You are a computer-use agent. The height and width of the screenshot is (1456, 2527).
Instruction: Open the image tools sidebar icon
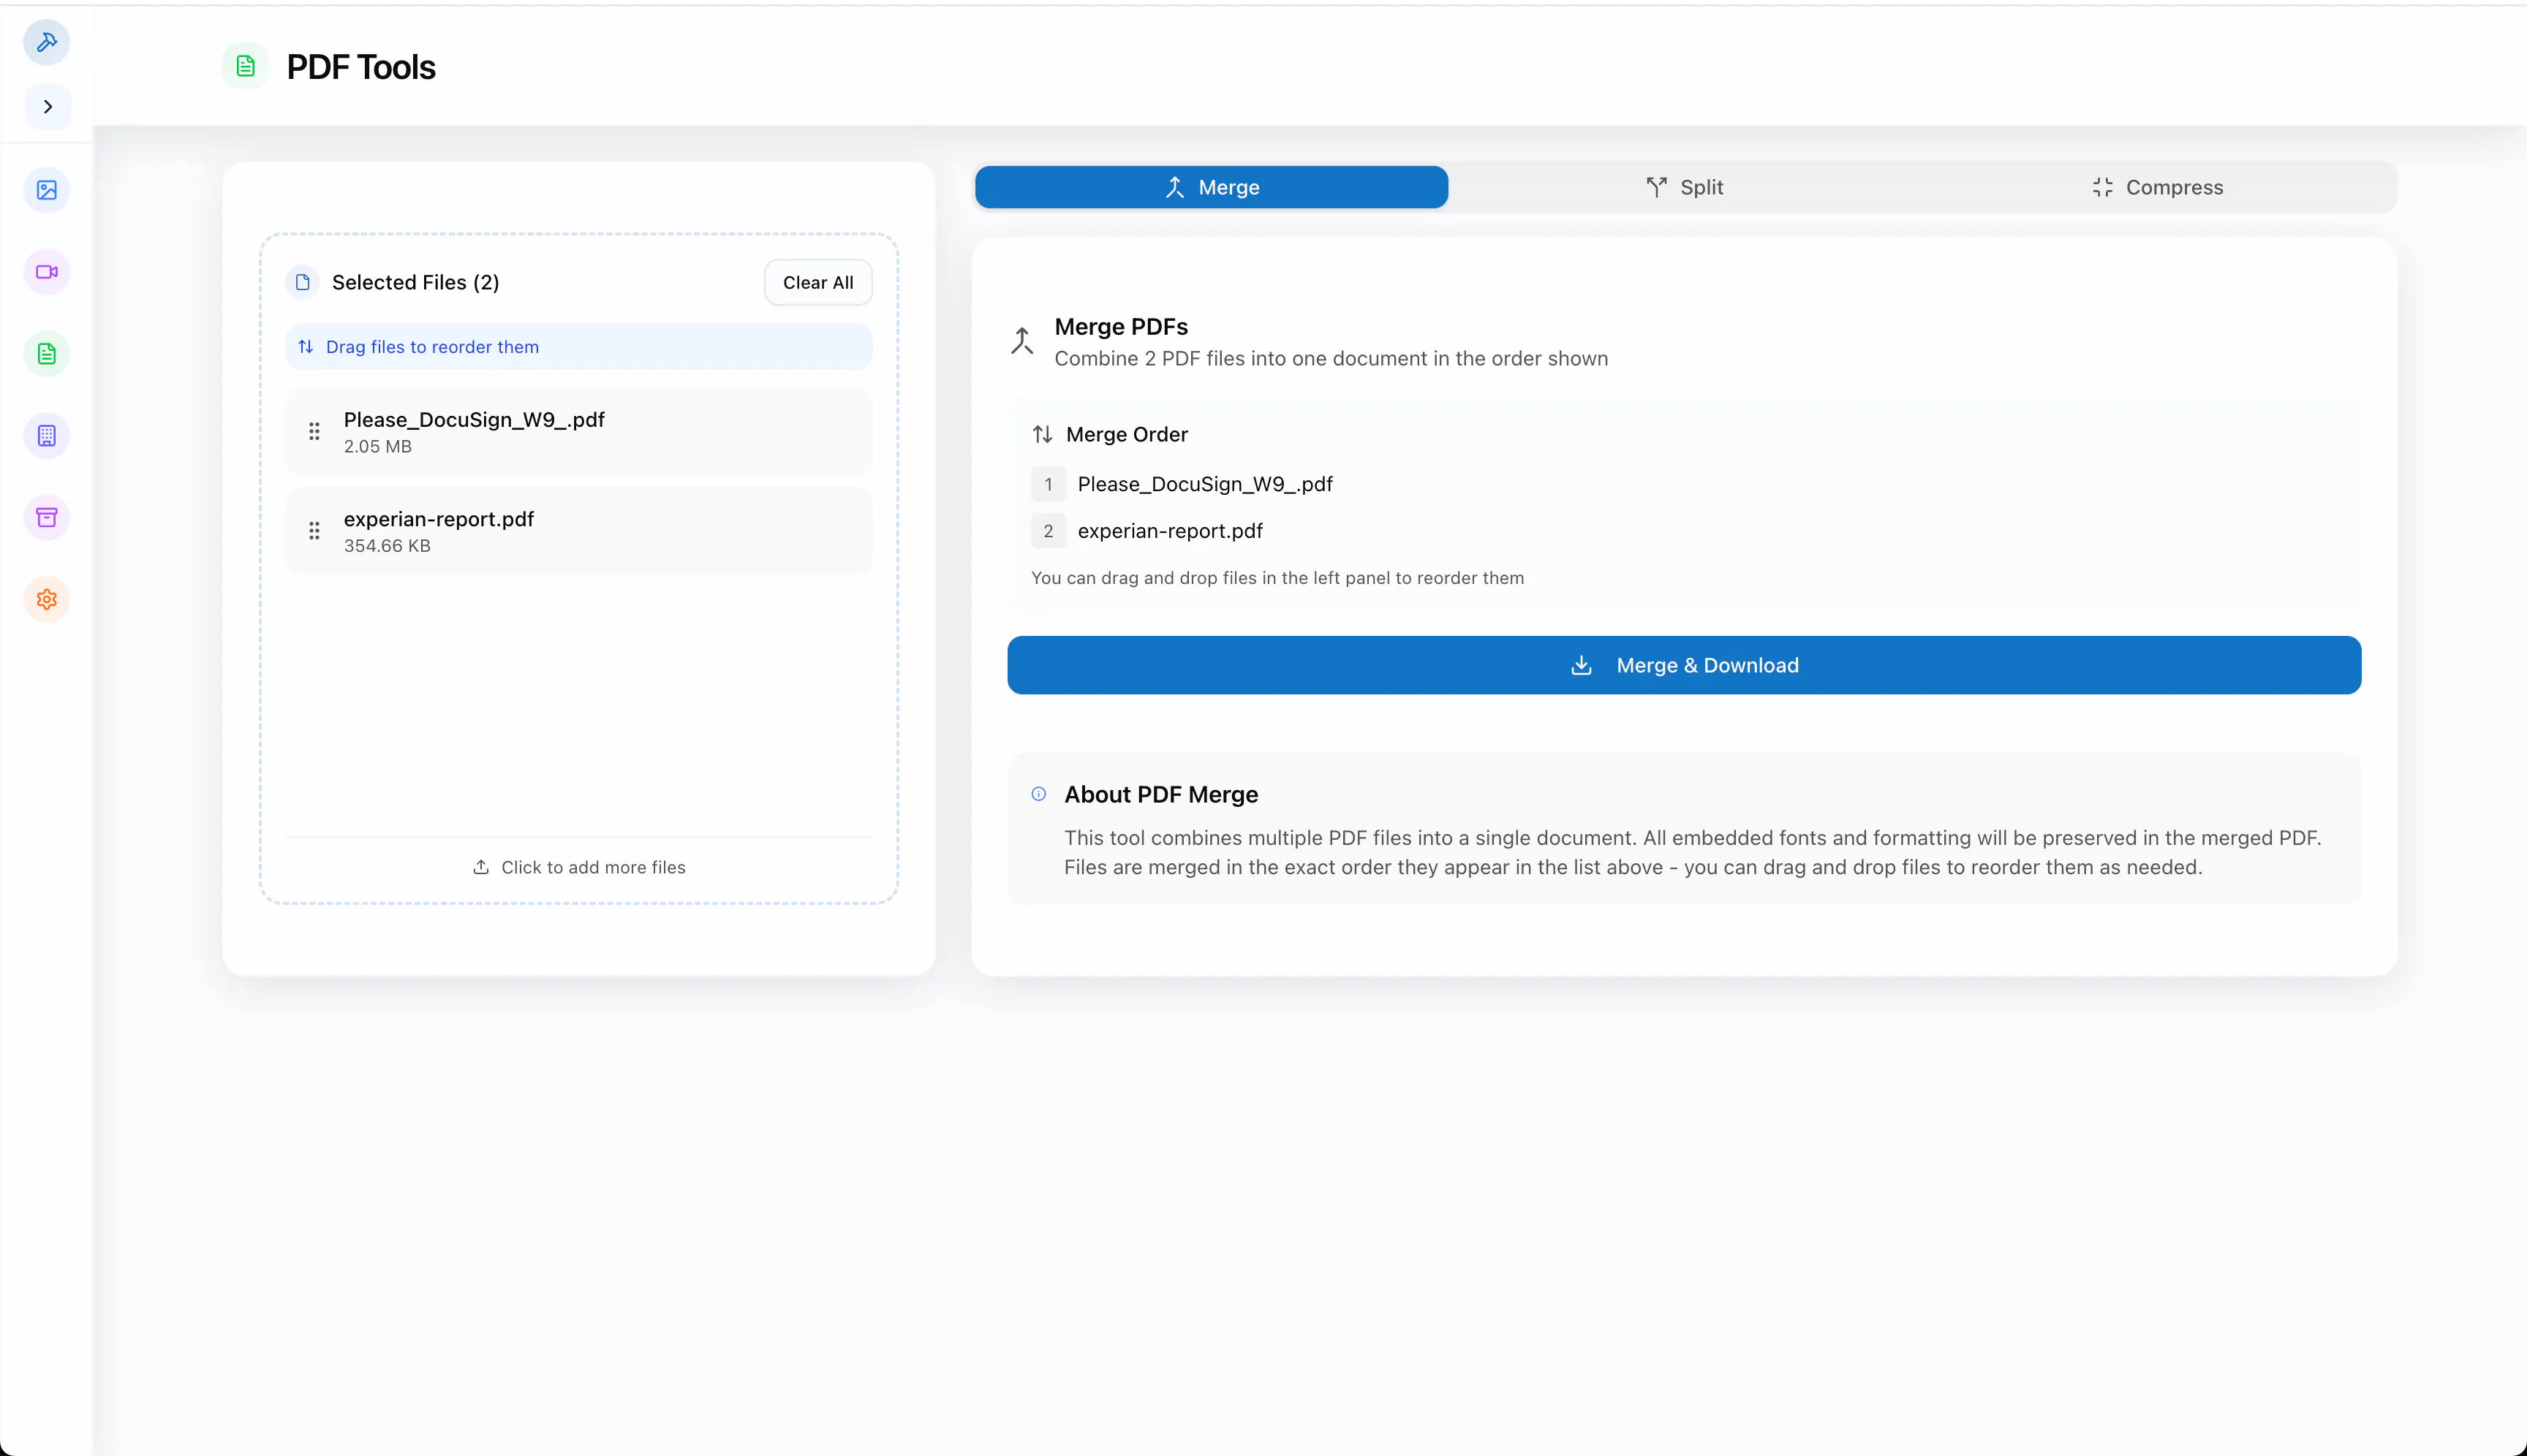(x=47, y=190)
